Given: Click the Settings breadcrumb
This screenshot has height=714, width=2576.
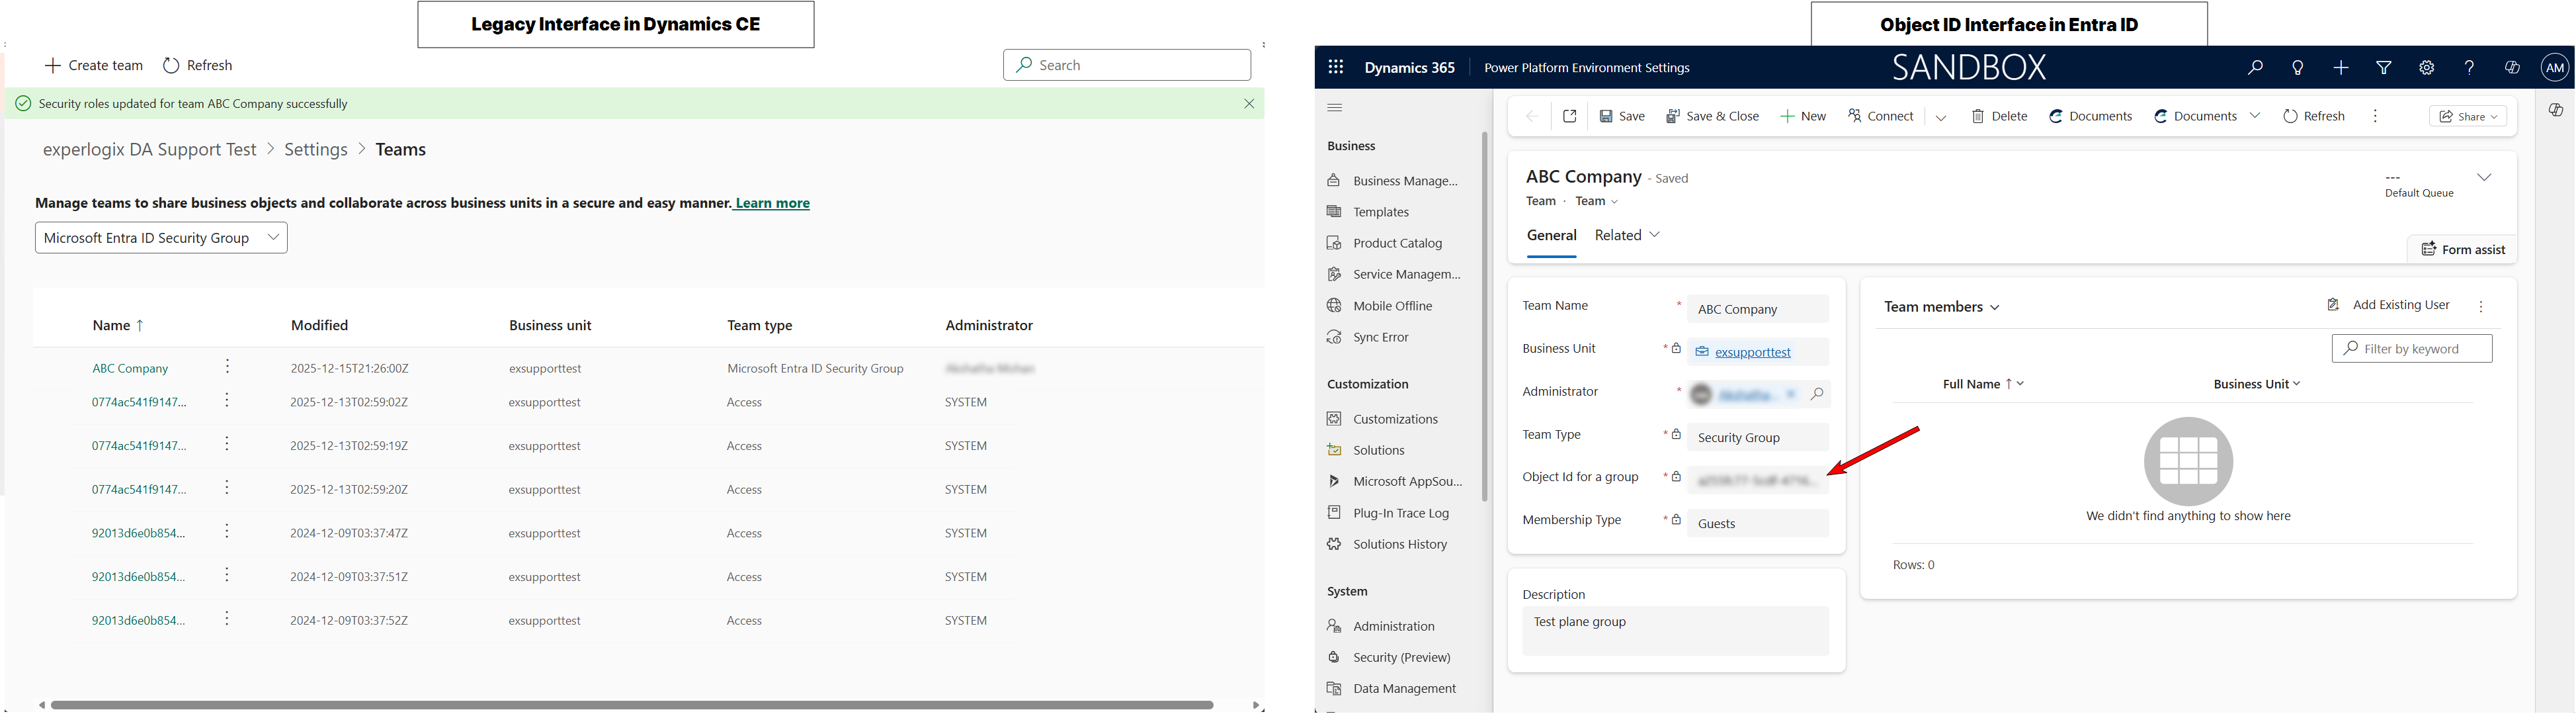Looking at the screenshot, I should (x=316, y=150).
